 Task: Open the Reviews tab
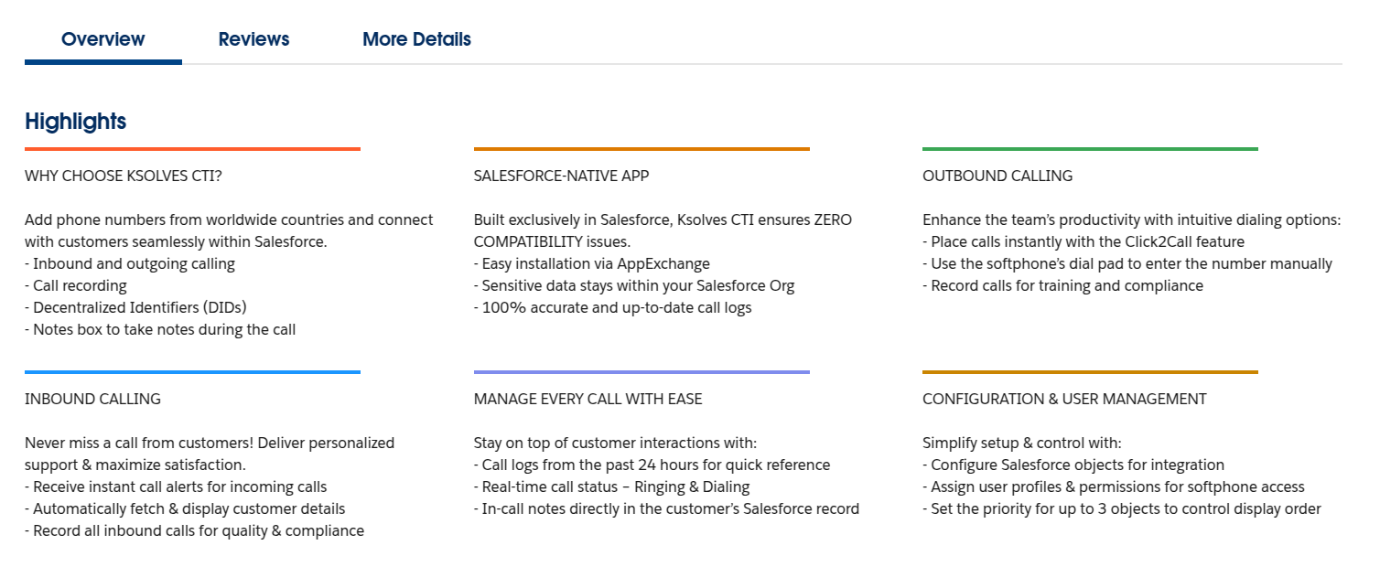click(253, 39)
